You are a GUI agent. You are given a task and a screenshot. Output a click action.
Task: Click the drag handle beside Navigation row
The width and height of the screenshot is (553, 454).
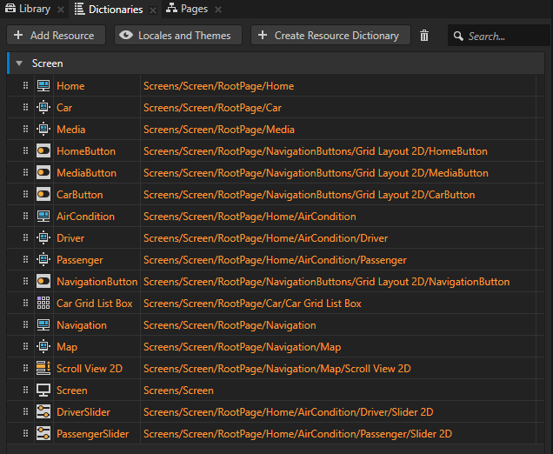[25, 325]
